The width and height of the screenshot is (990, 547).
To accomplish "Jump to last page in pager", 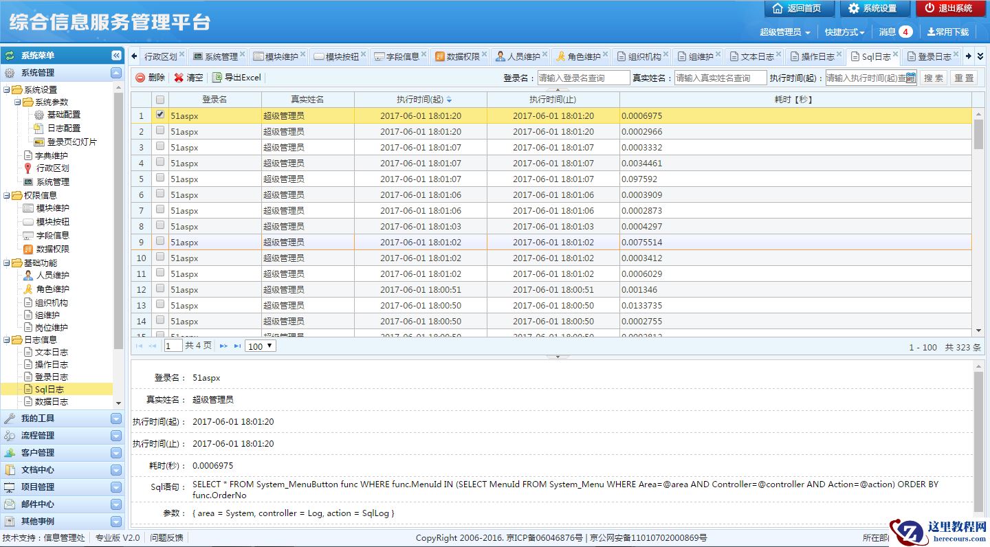I will click(x=237, y=346).
